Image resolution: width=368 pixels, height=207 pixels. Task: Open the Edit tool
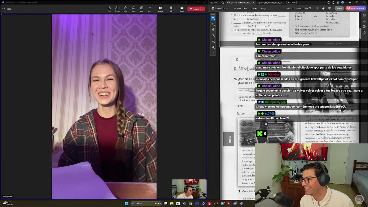(246, 8)
